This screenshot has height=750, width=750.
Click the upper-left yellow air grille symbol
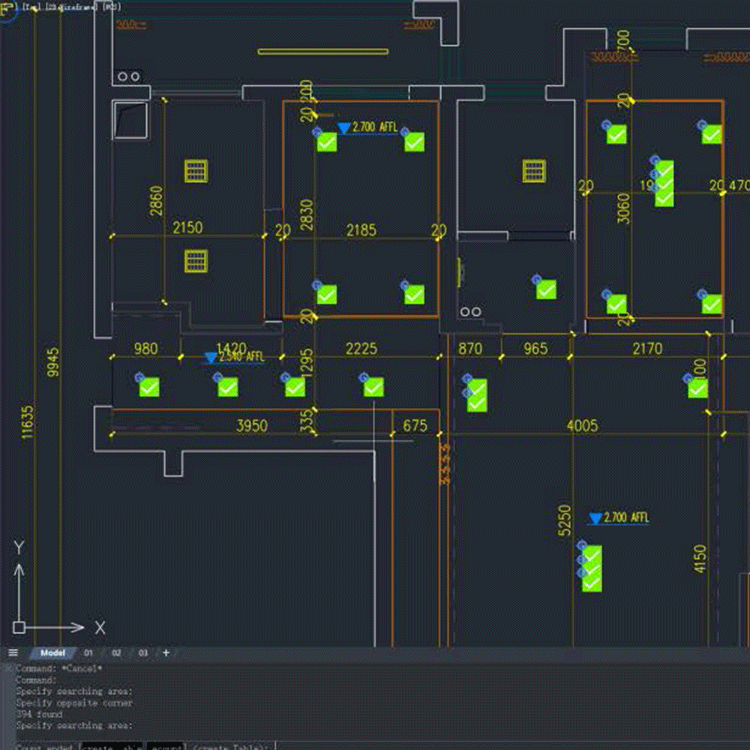[x=196, y=171]
